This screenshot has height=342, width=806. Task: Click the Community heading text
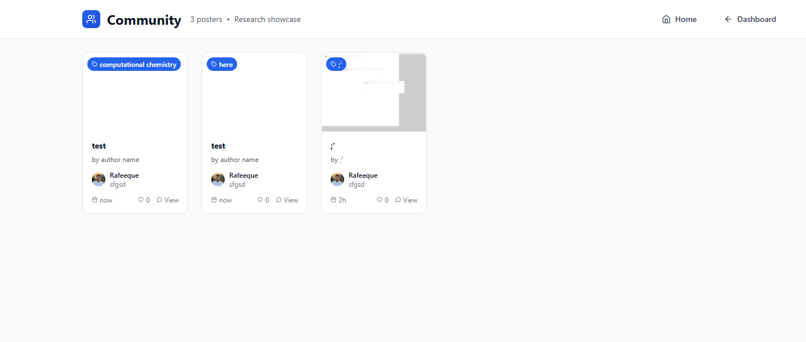[x=144, y=20]
